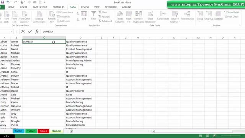
Task: Sort Z to A descending icon
Action: [78, 20]
